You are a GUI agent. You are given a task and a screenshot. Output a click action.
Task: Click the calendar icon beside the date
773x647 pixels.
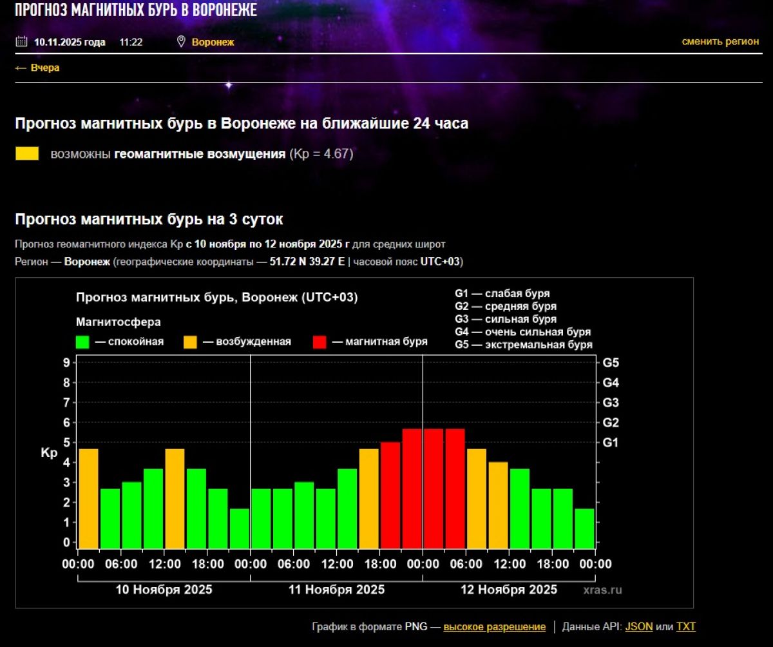[x=21, y=42]
